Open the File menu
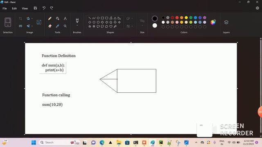 (x=5, y=8)
